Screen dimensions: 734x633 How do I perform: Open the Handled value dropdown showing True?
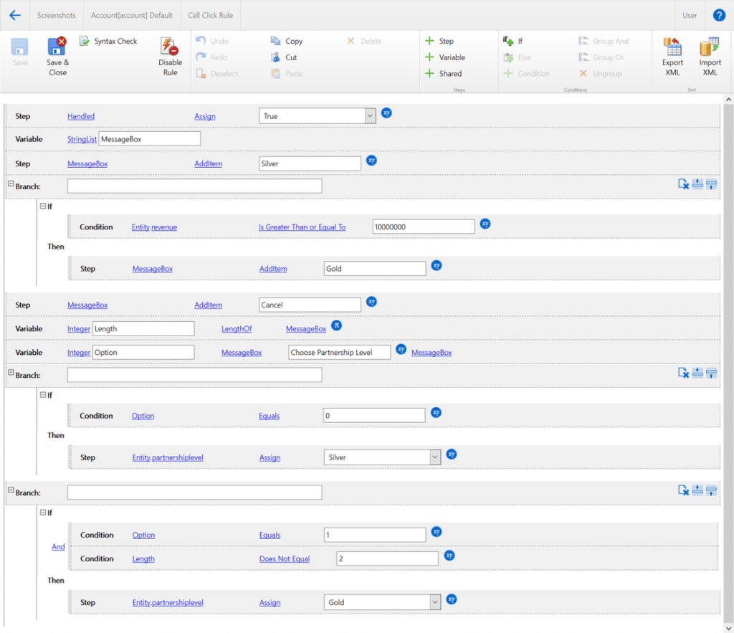(369, 114)
